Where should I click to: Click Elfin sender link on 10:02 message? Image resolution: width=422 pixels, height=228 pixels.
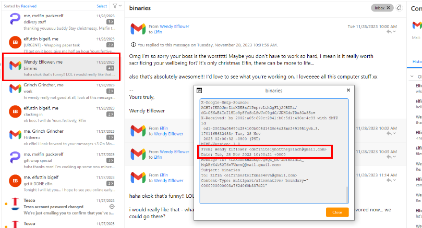point(164,128)
